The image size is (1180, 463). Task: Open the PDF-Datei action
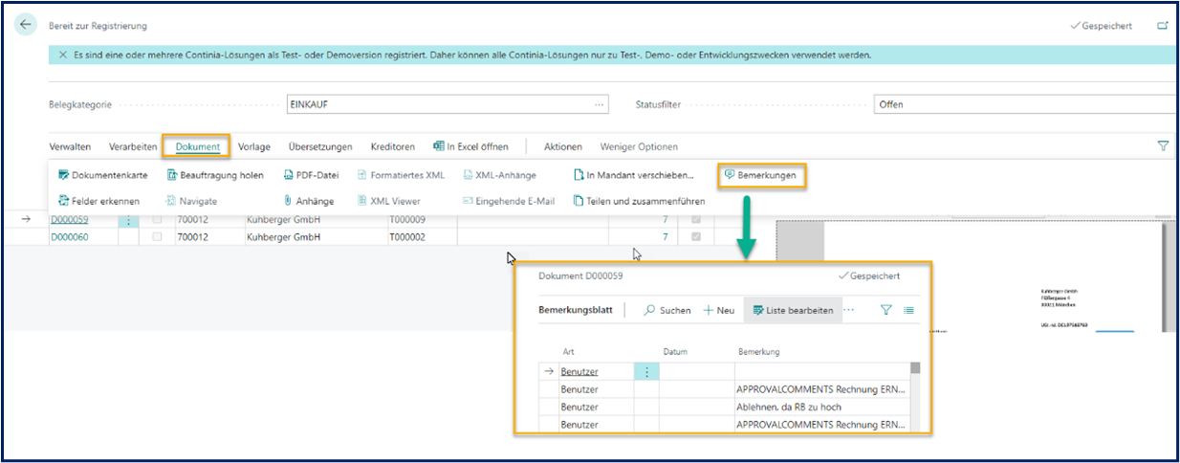(311, 175)
